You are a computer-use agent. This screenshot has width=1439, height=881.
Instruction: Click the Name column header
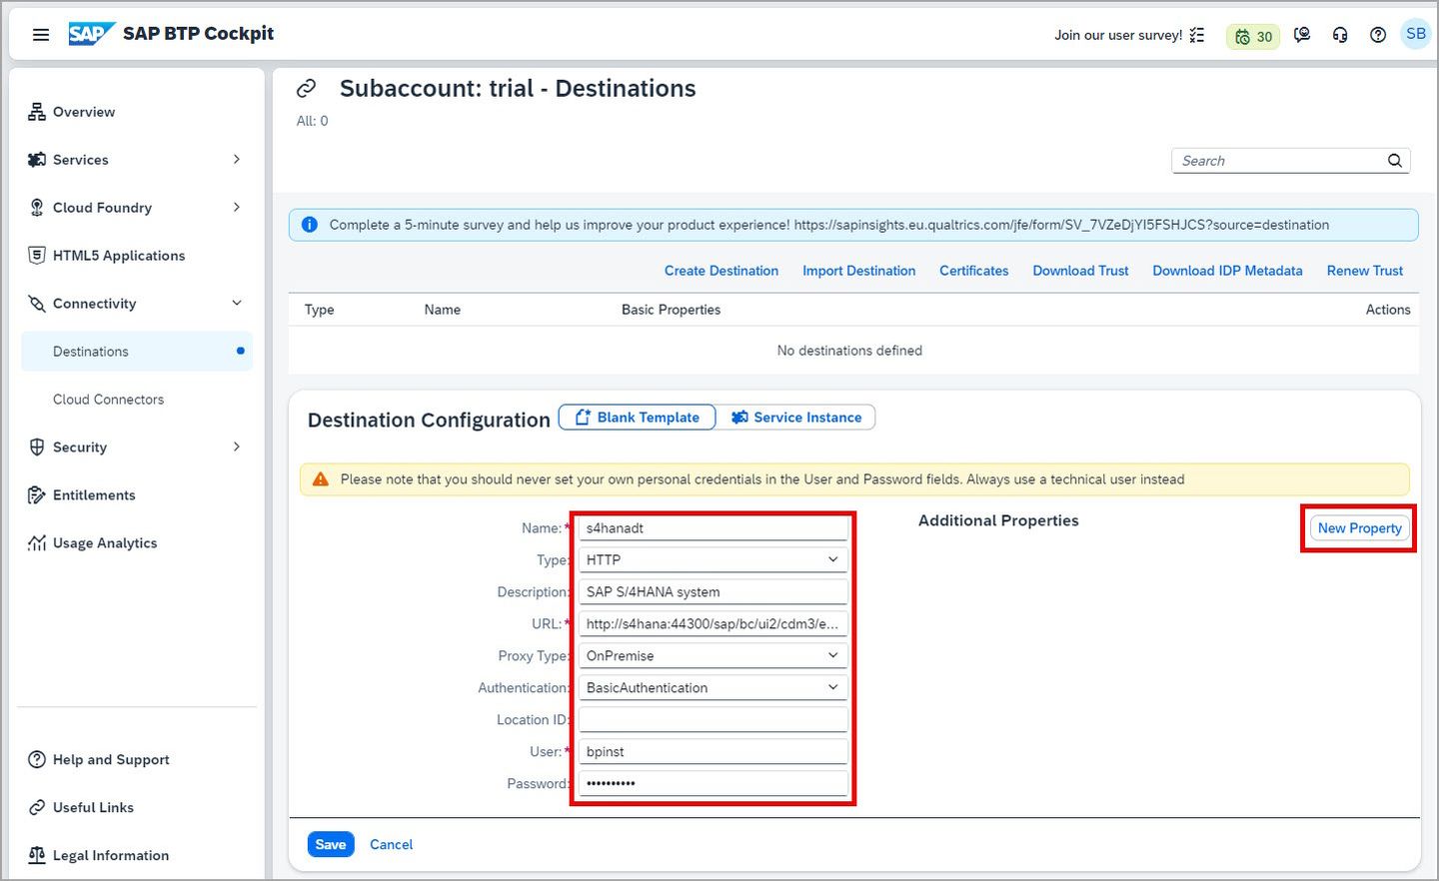pos(443,310)
